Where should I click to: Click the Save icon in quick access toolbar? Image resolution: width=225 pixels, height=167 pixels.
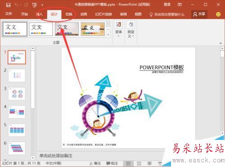click(x=8, y=5)
